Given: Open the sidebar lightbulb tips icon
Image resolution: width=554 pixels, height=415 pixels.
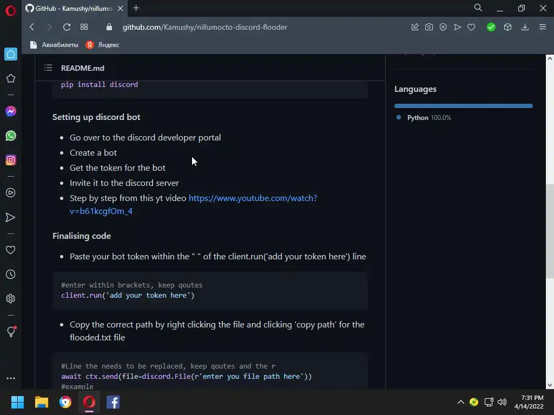Looking at the screenshot, I should pos(11,332).
